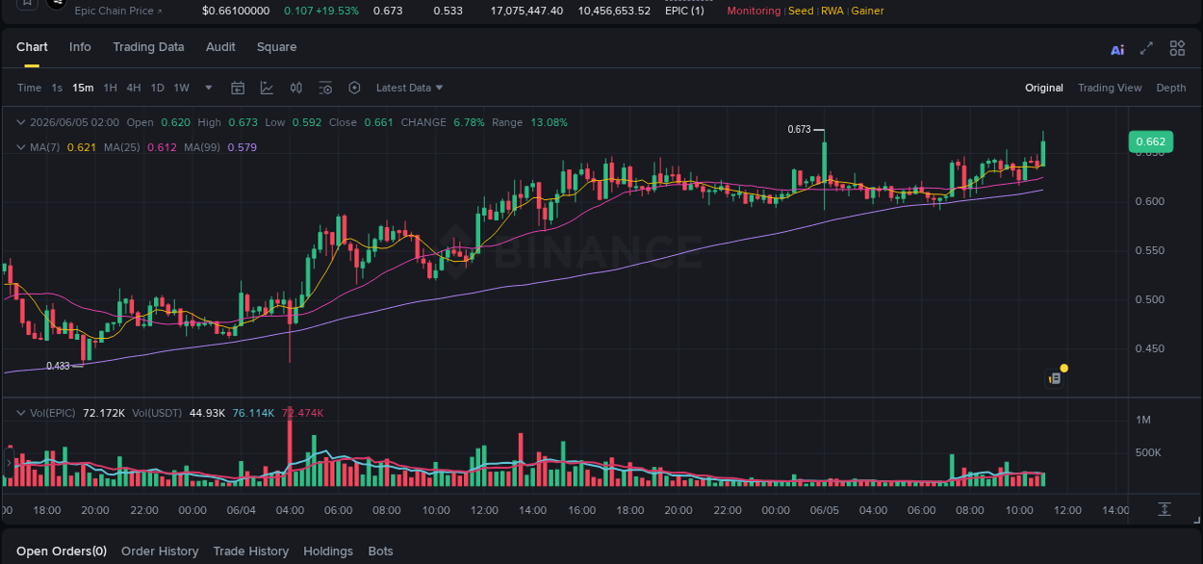Select the 1s time interval
Image resolution: width=1203 pixels, height=564 pixels.
click(x=57, y=88)
